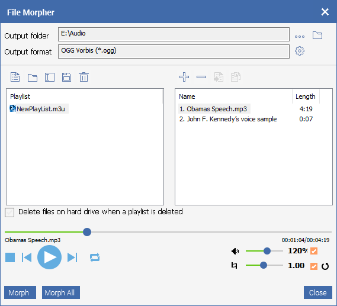
Task: Click the rename playlist icon
Action: (50, 77)
